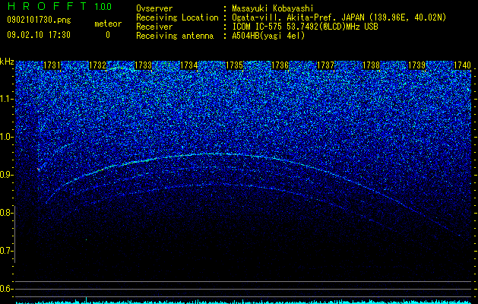Click the observer name Masayuki Kobayashi
The image size is (478, 304).
coord(273,8)
